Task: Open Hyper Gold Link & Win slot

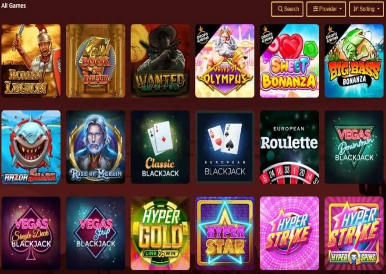Action: tap(160, 233)
